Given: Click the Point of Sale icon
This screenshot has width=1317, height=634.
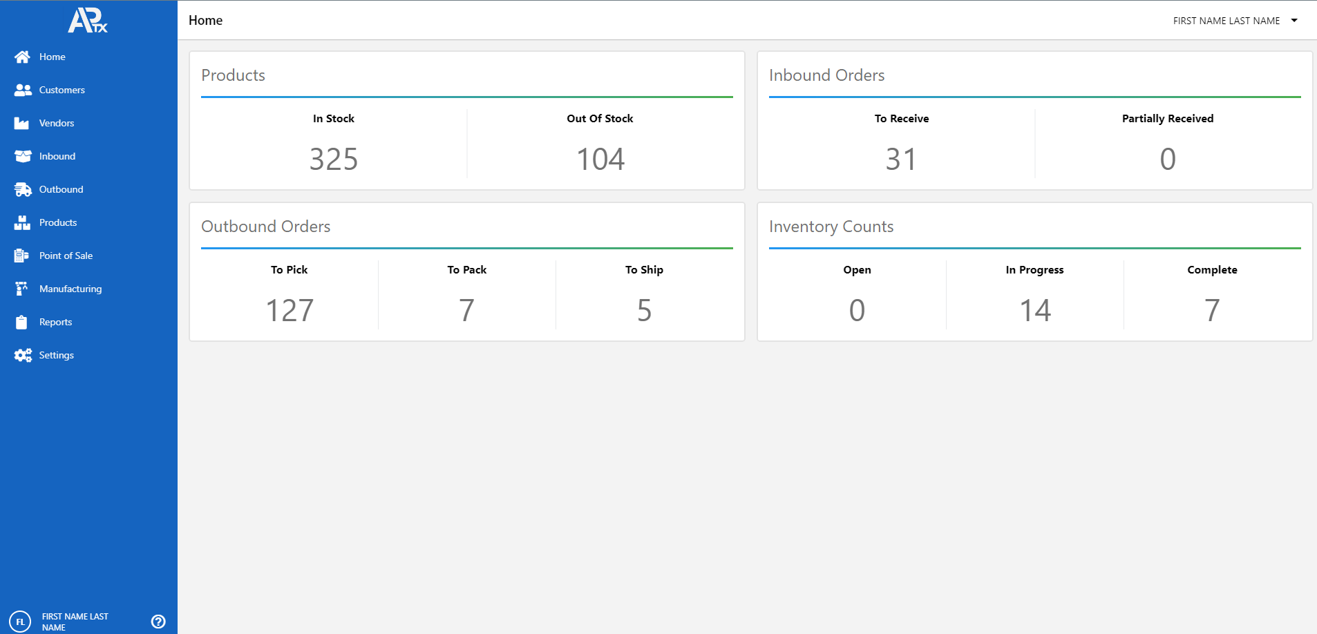Looking at the screenshot, I should point(21,256).
